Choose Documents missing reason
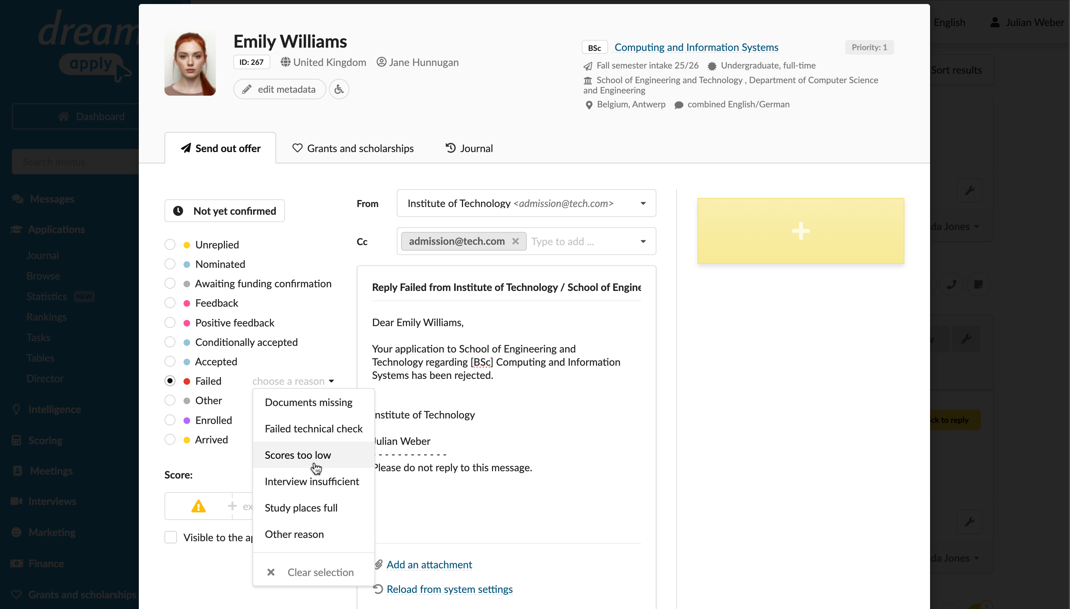The width and height of the screenshot is (1070, 609). (314, 402)
